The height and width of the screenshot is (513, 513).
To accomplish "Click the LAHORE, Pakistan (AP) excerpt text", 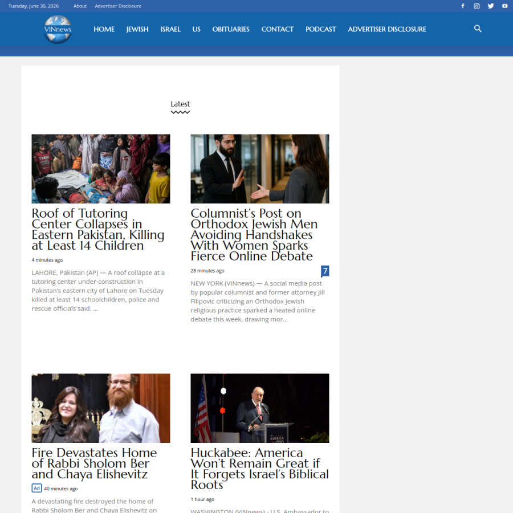I will 98,291.
